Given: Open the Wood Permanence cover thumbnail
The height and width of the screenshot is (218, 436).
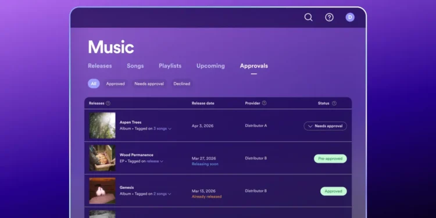Looking at the screenshot, I should 102,158.
